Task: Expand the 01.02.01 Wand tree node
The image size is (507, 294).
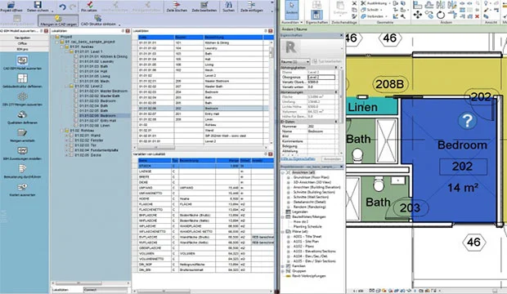Action: [66, 136]
